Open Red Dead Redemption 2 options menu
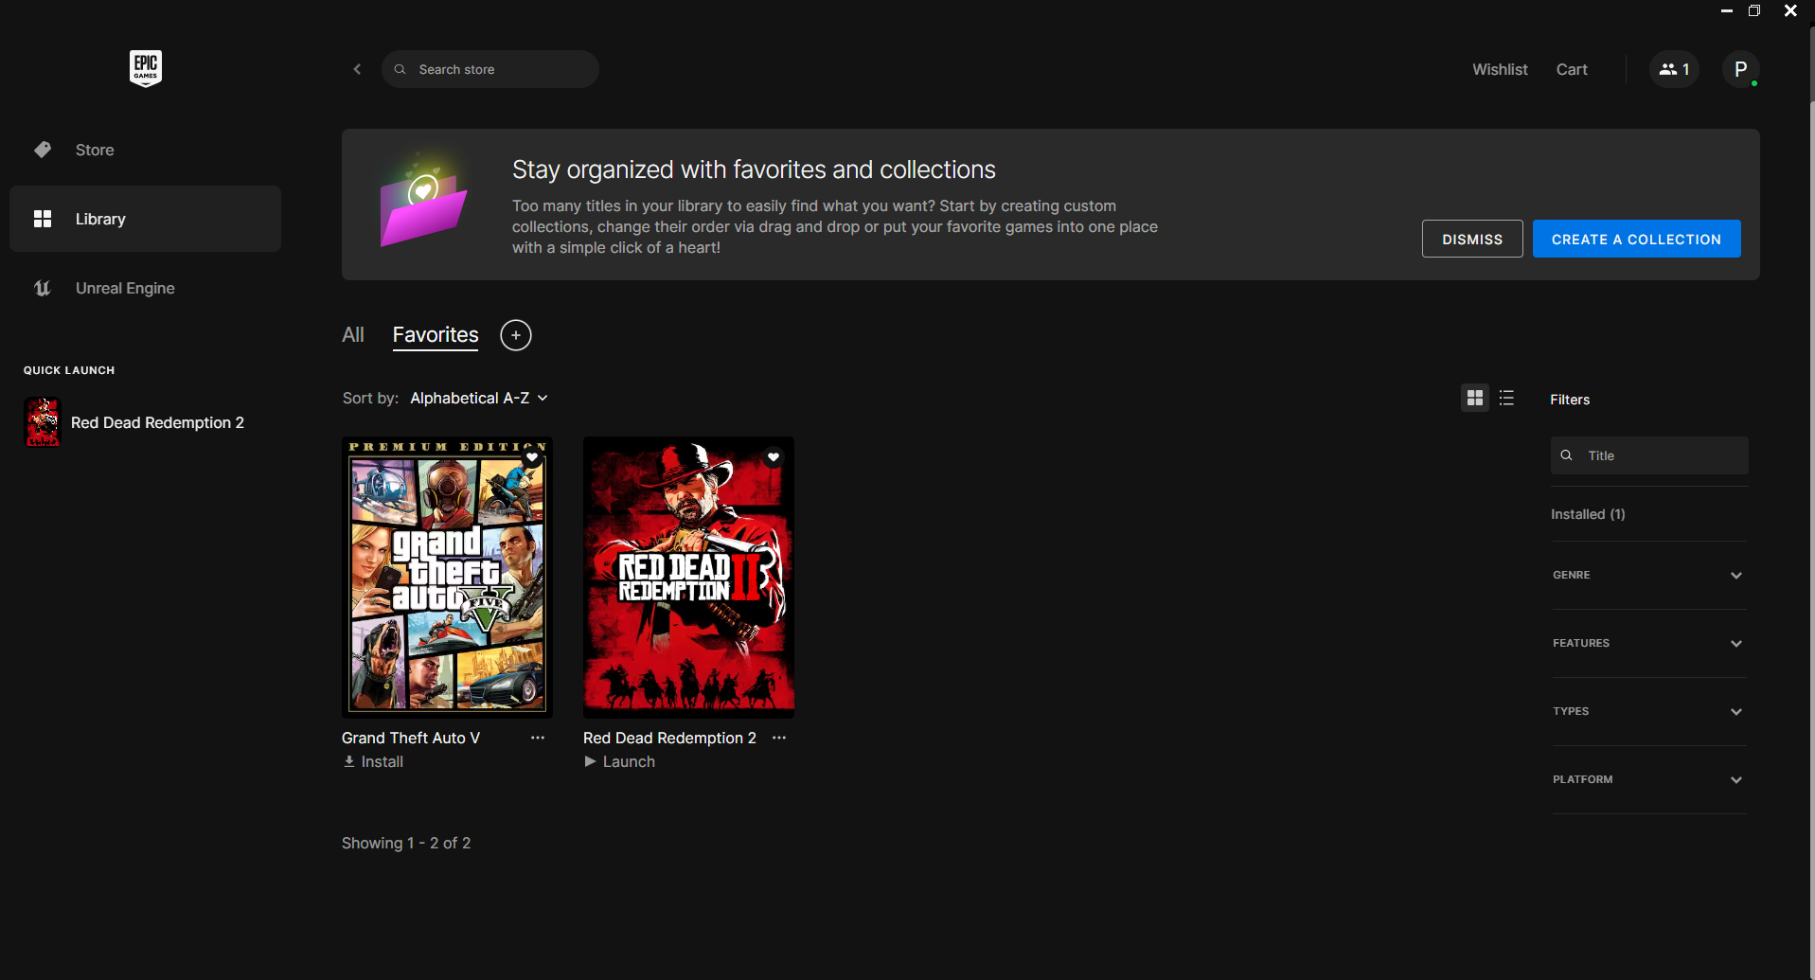Screen dimensions: 1815x980 [779, 738]
